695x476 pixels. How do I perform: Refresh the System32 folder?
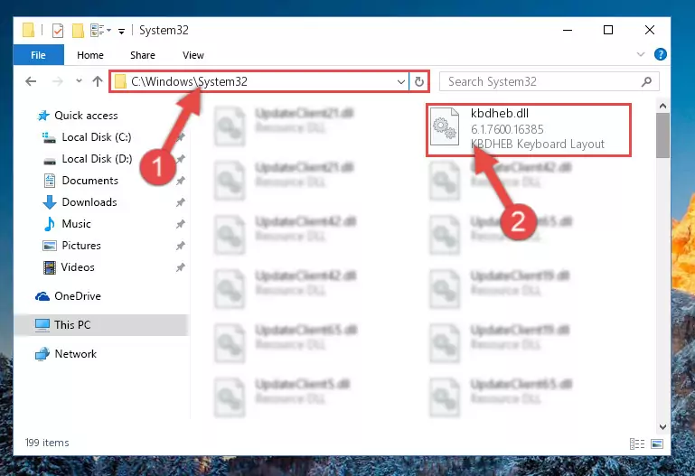coord(418,82)
